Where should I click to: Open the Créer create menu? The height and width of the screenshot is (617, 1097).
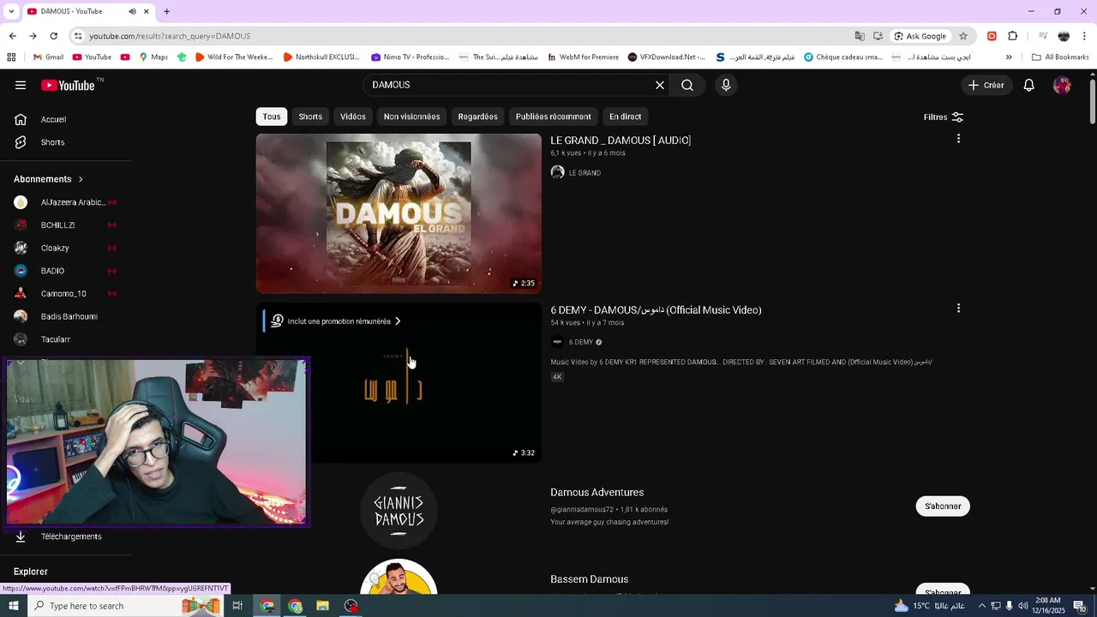(x=986, y=85)
